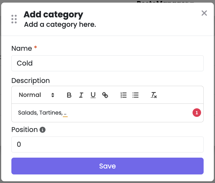Click the Position info icon
This screenshot has width=215, height=183.
tap(42, 130)
